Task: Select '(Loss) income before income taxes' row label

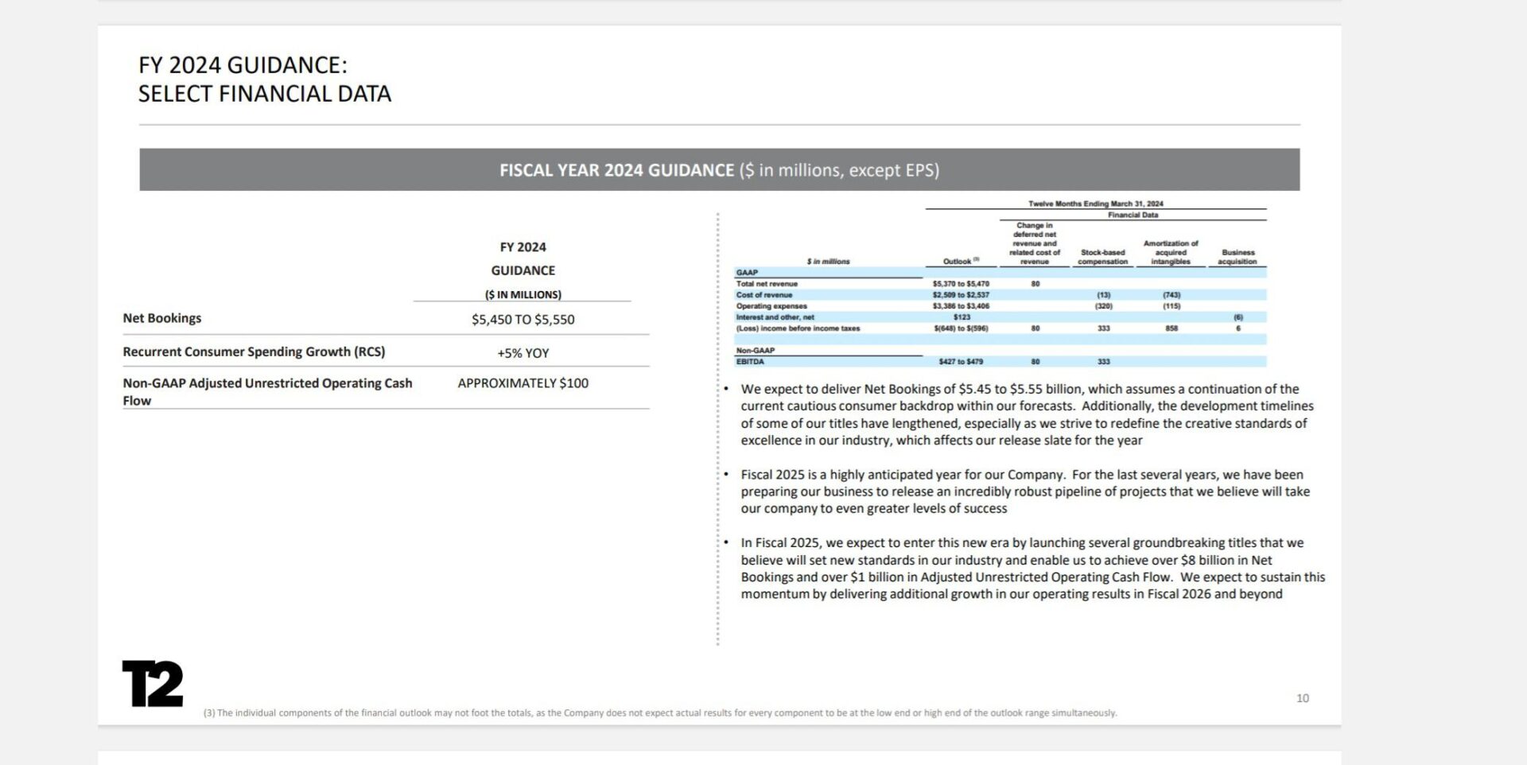Action: (x=798, y=328)
